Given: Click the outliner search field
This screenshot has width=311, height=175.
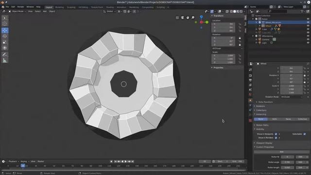Looking at the screenshot, I should coord(277,12).
